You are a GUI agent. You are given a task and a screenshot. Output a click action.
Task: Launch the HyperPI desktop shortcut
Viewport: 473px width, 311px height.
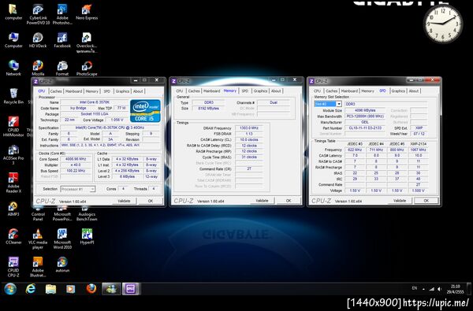click(x=87, y=236)
